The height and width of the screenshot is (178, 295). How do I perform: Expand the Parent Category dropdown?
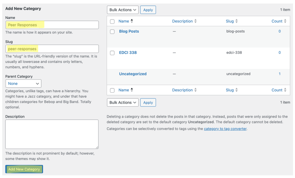[x=23, y=83]
